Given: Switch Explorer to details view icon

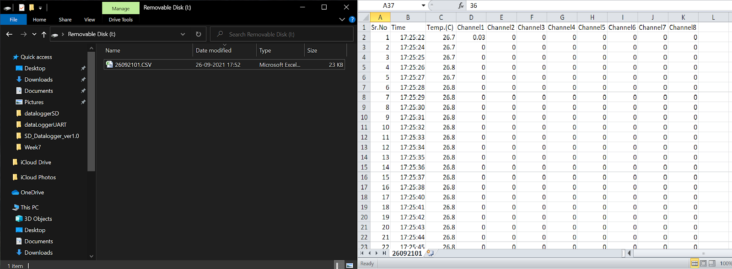Looking at the screenshot, I should tap(339, 265).
